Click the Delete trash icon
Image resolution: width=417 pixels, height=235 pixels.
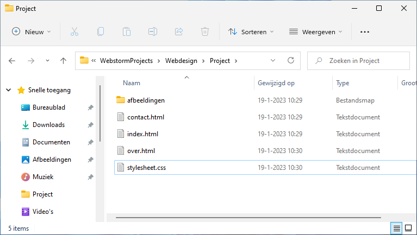[205, 32]
